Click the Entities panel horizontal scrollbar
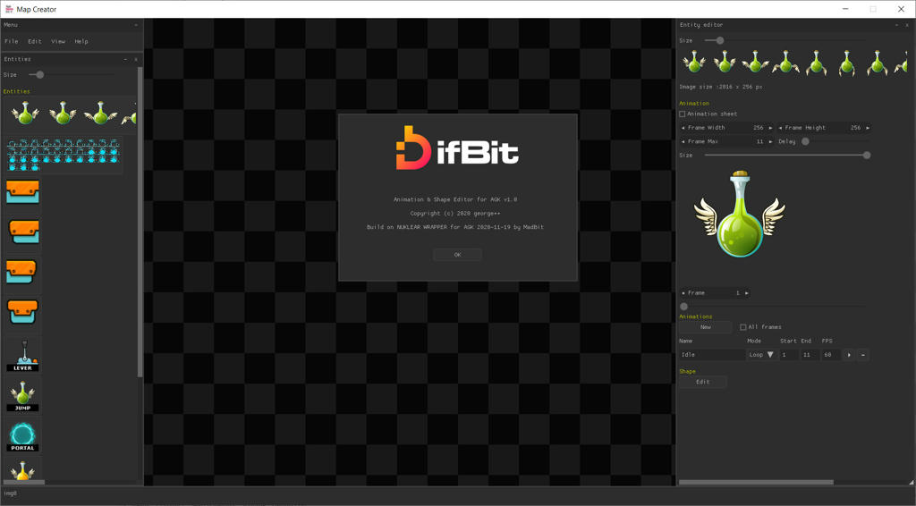This screenshot has width=916, height=506. pos(24,482)
